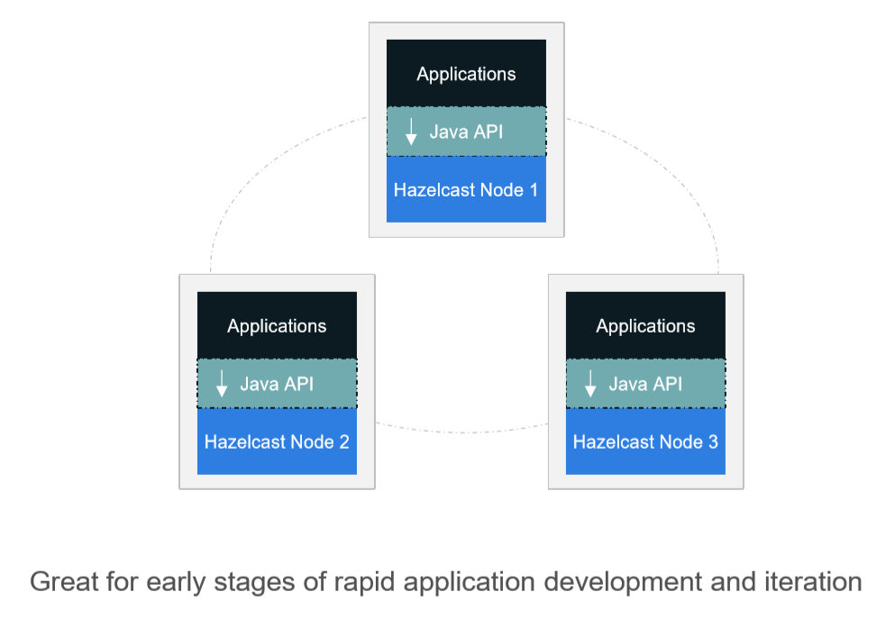
Task: Click the caption "Great for early stages of rapid application development"
Action: tap(367, 582)
